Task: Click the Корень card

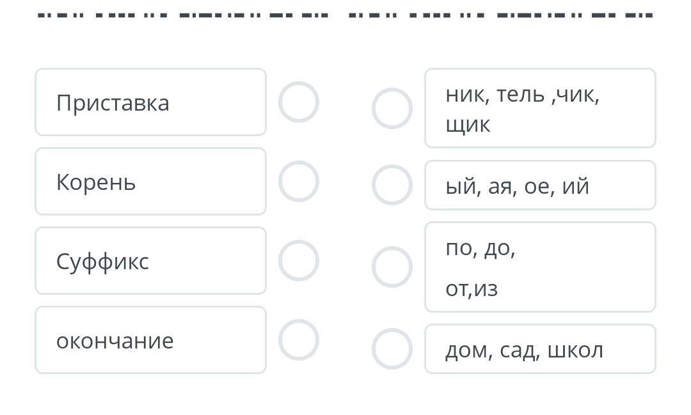Action: (150, 182)
